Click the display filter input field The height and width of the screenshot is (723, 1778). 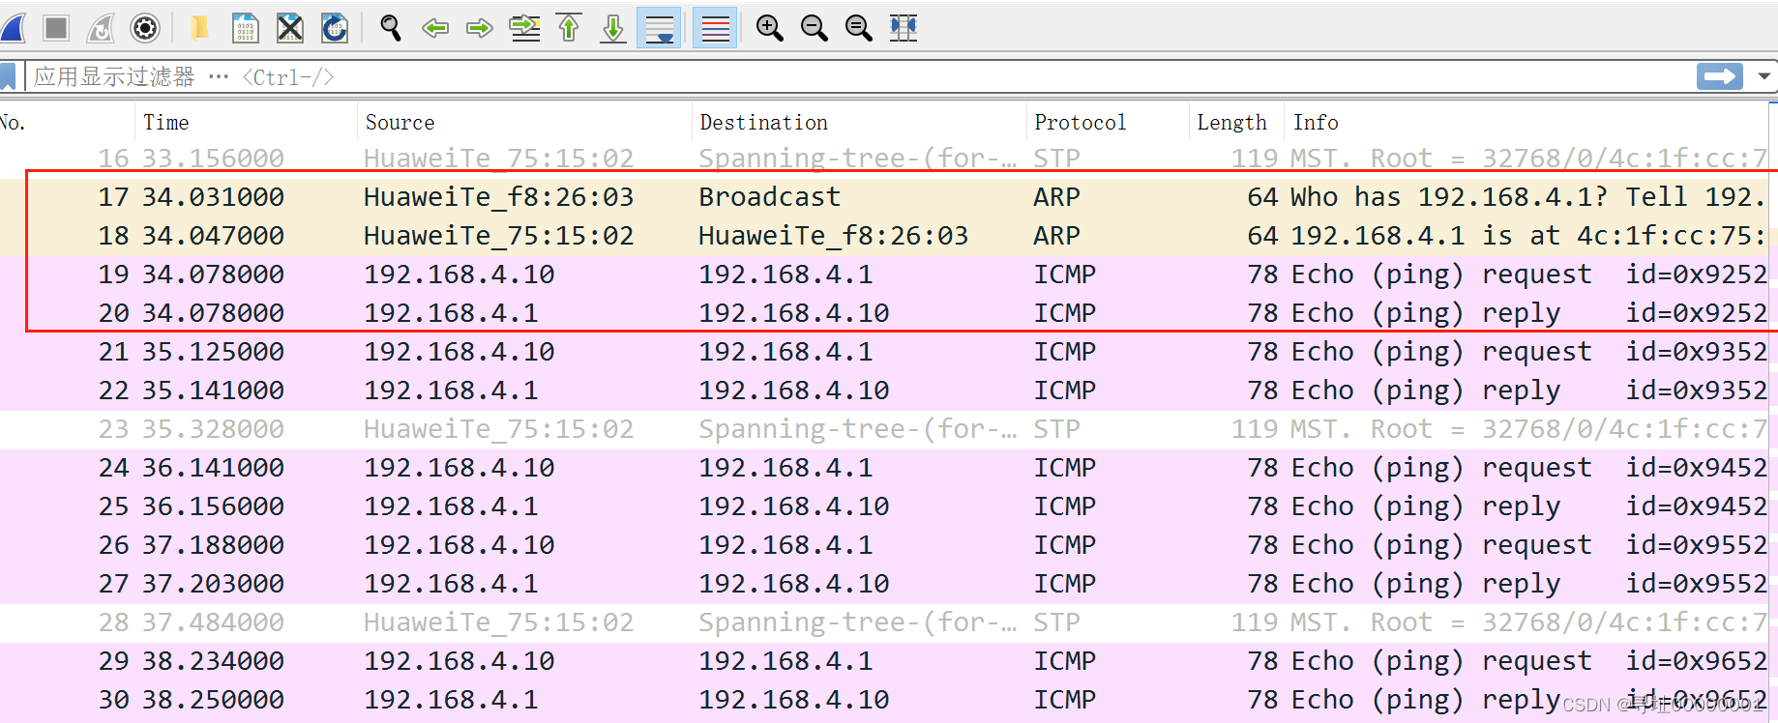point(861,76)
